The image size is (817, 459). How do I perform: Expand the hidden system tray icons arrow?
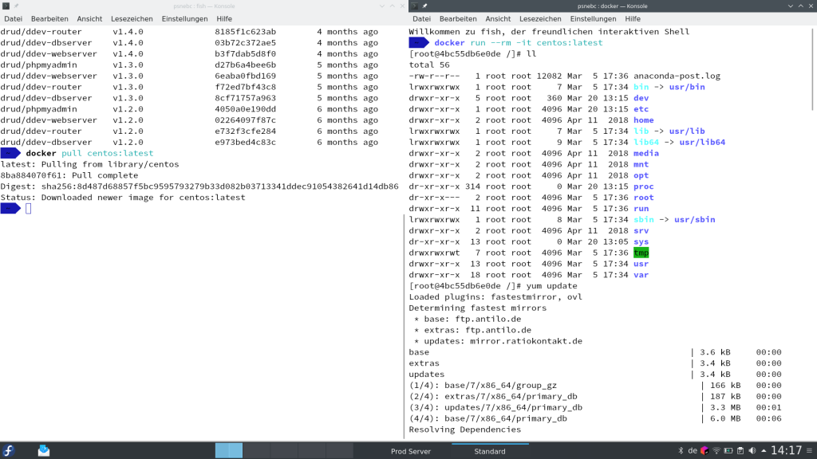[764, 451]
